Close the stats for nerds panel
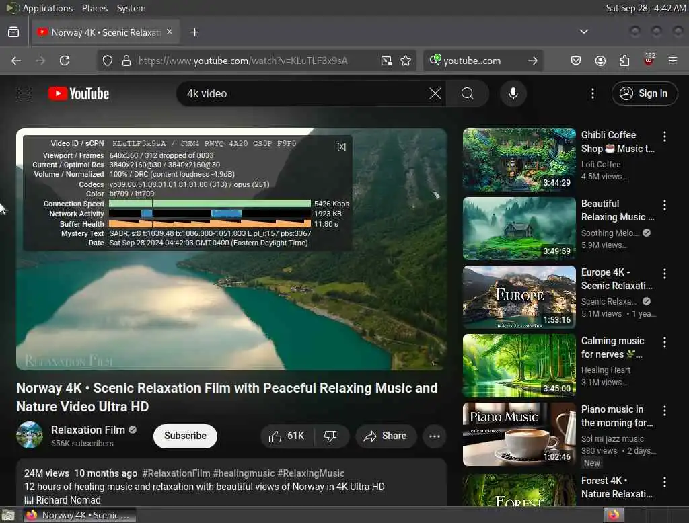The image size is (689, 523). 341,147
